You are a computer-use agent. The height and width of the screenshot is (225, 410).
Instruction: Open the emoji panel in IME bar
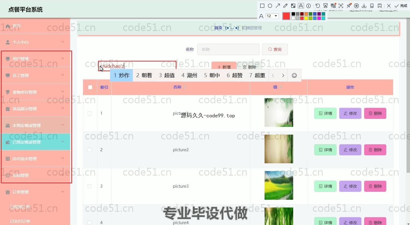pos(294,75)
